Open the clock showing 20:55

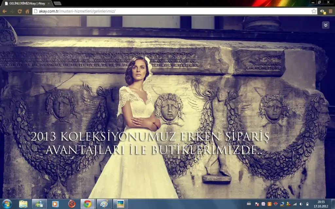[x=321, y=204]
